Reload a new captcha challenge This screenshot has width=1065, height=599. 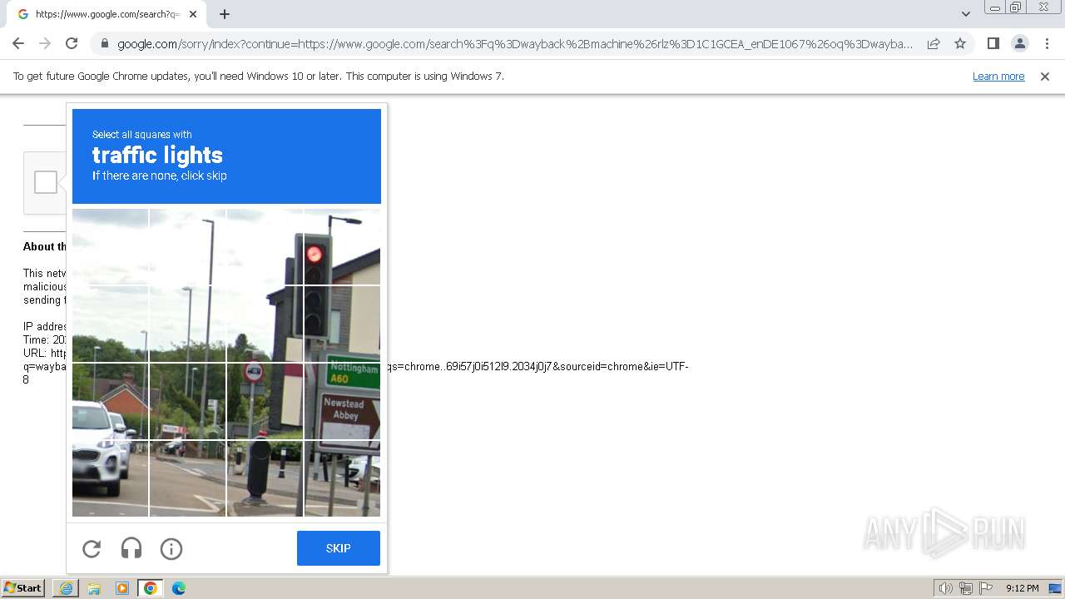(92, 548)
